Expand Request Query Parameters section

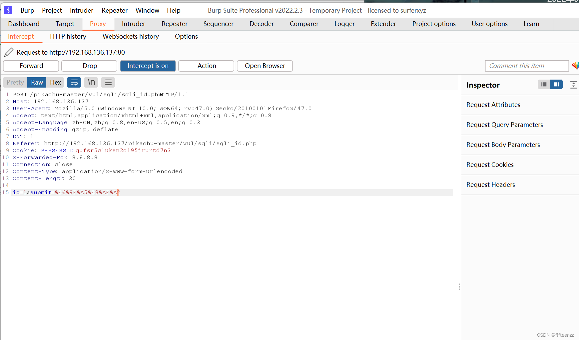click(x=520, y=125)
